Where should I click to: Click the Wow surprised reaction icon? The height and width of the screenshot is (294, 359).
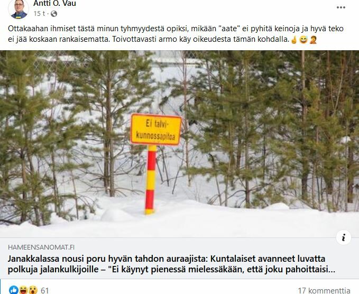(33, 290)
